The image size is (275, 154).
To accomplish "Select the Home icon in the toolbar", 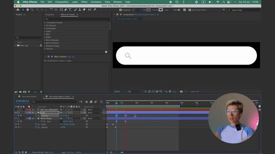I will click(18, 10).
